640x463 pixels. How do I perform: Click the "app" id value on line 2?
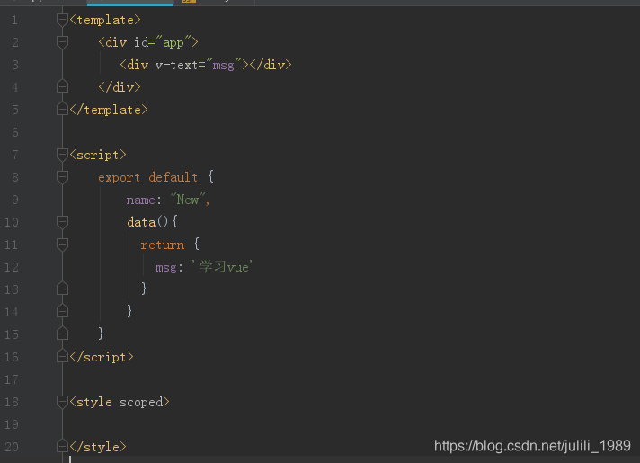(x=173, y=42)
